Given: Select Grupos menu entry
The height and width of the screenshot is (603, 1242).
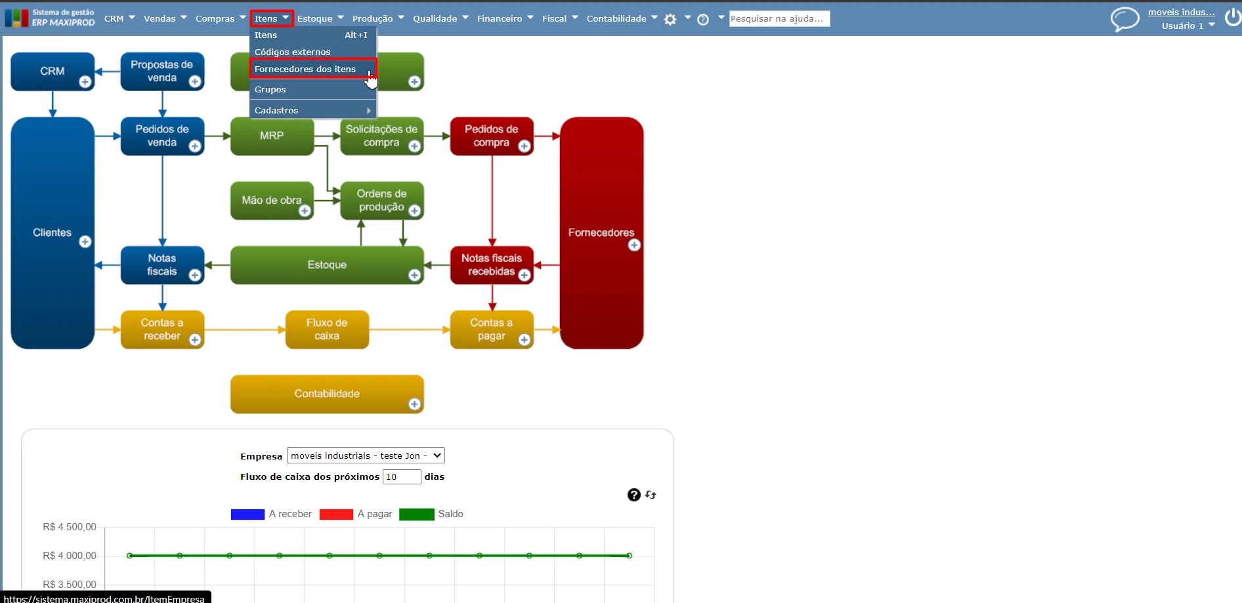Looking at the screenshot, I should [x=312, y=89].
